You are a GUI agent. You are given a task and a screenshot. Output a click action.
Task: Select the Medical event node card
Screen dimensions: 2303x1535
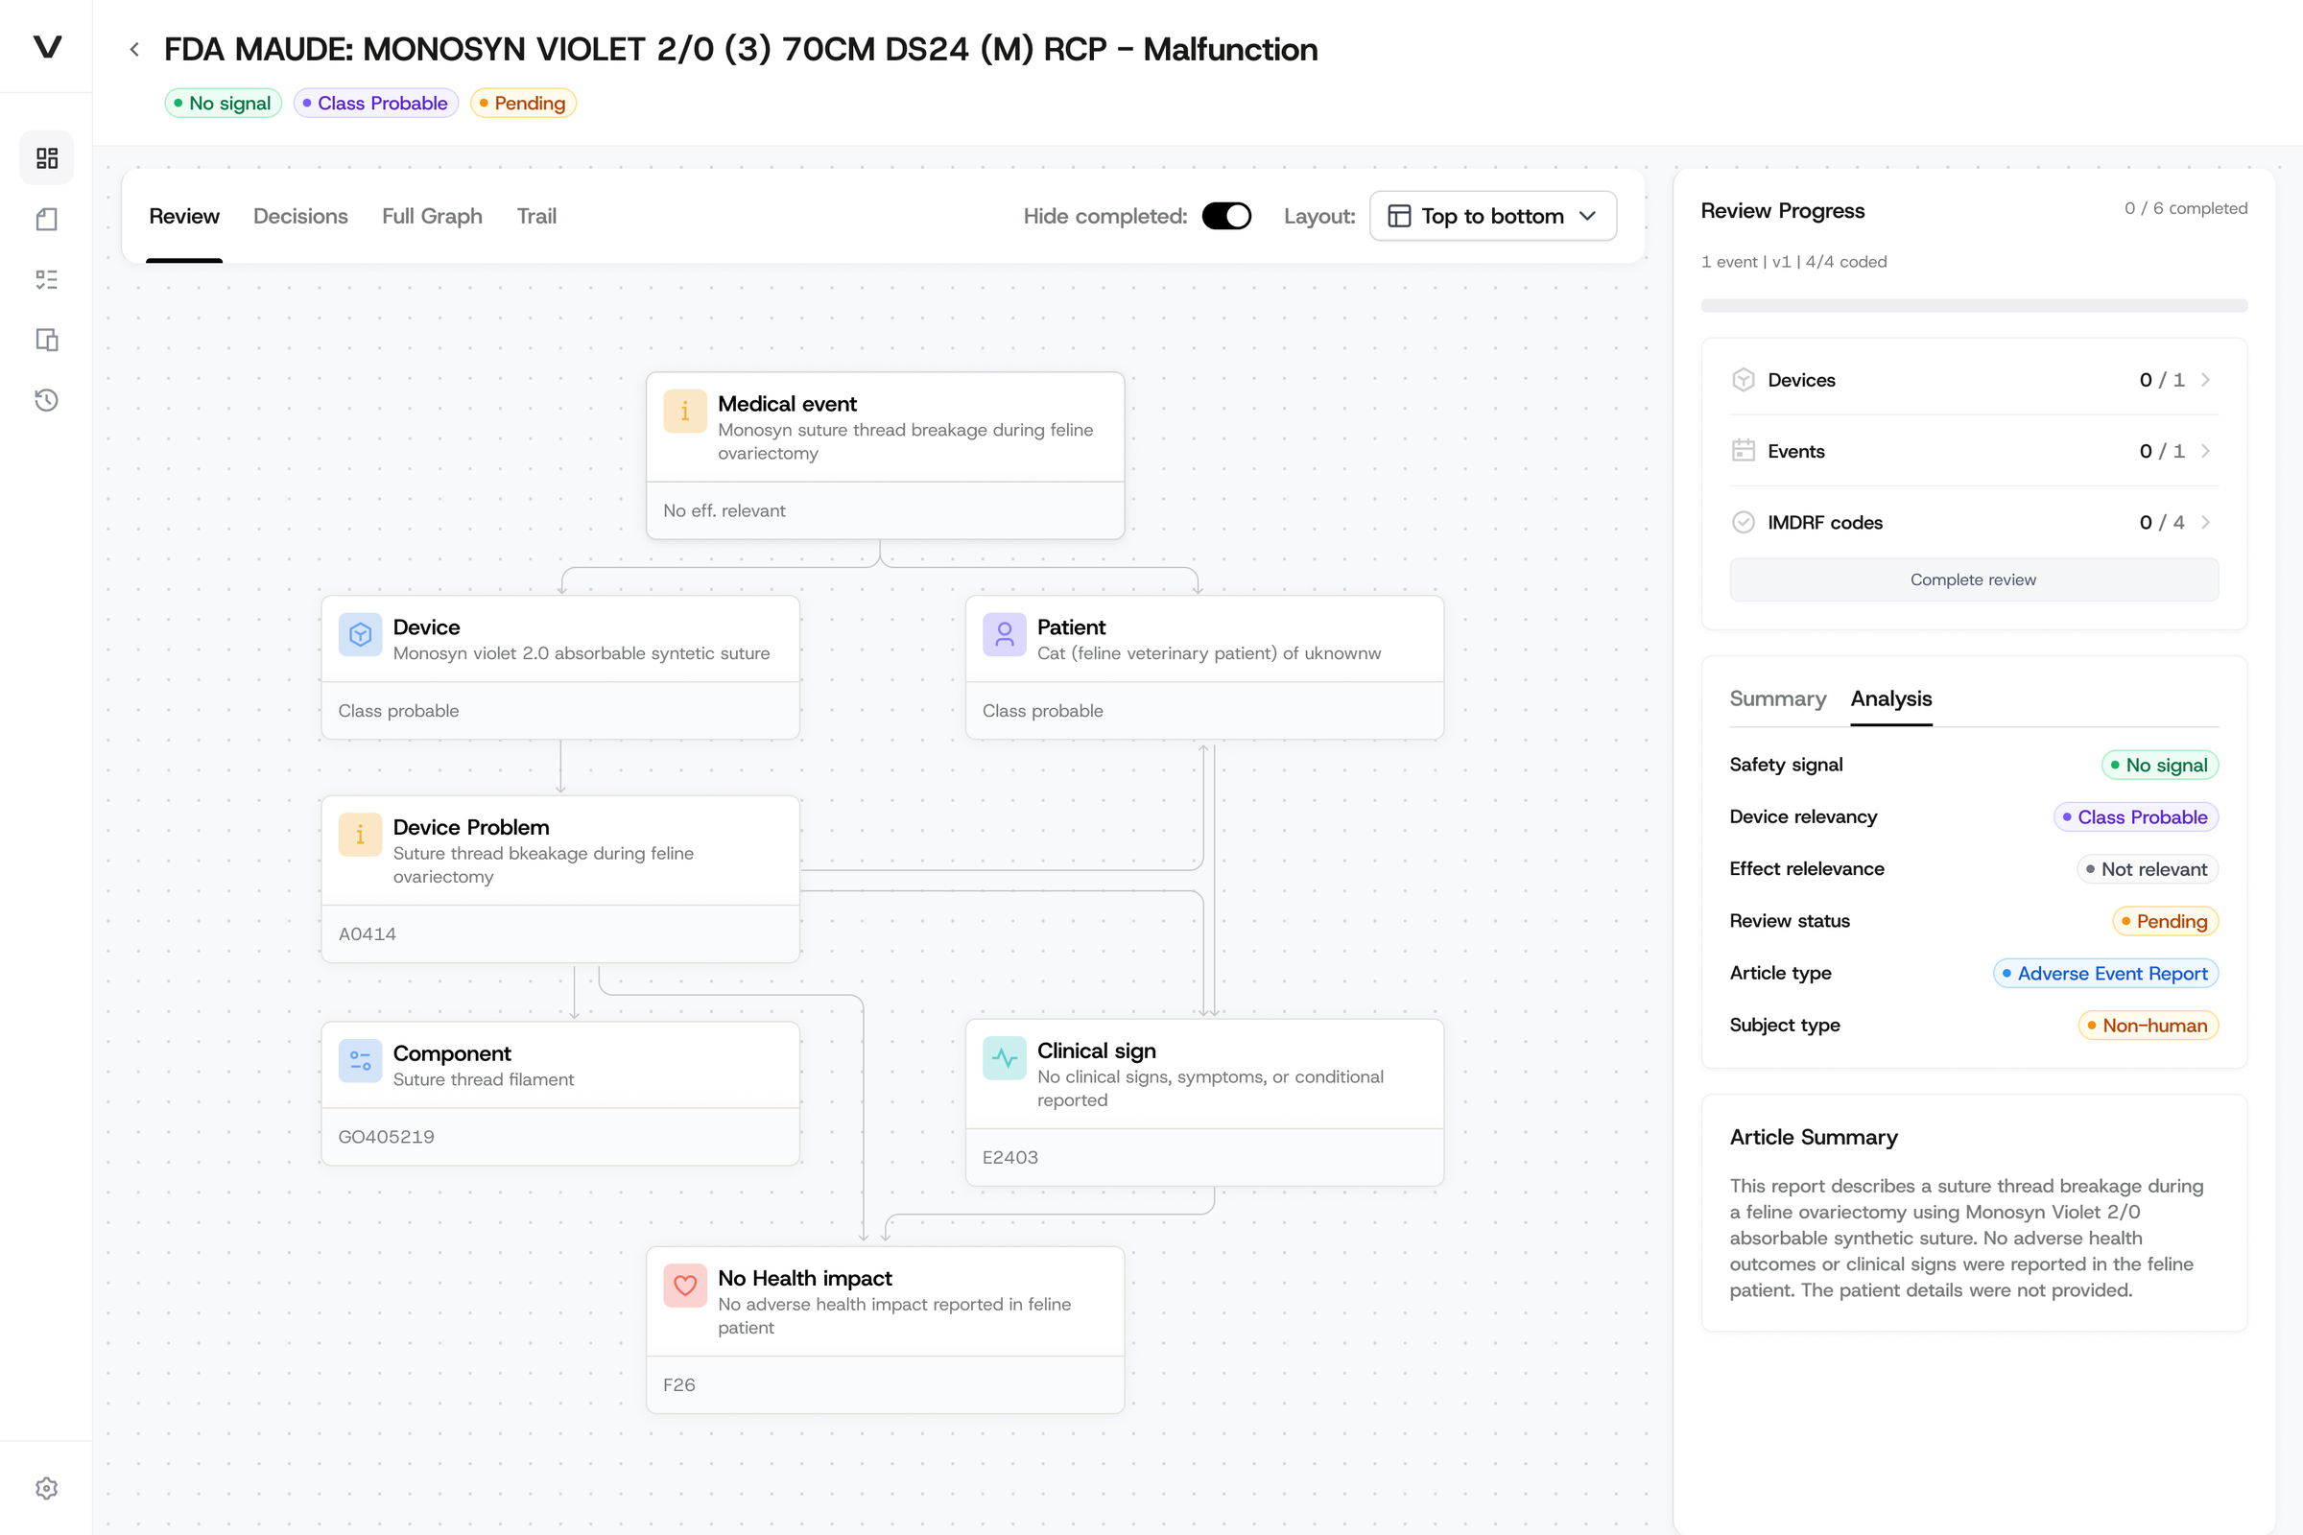(x=884, y=455)
